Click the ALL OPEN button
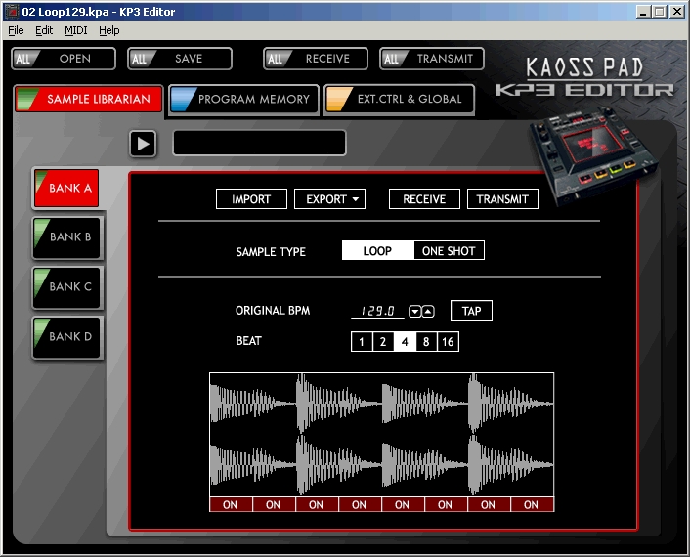 [x=64, y=59]
